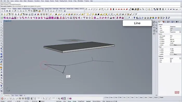This screenshot has width=182, height=102.
Task: Open the Projection dropdown in properties
Action: coord(180,32)
